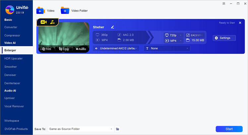Open the main menu in title bar
Image resolution: width=248 pixels, height=135 pixels.
click(x=224, y=4)
